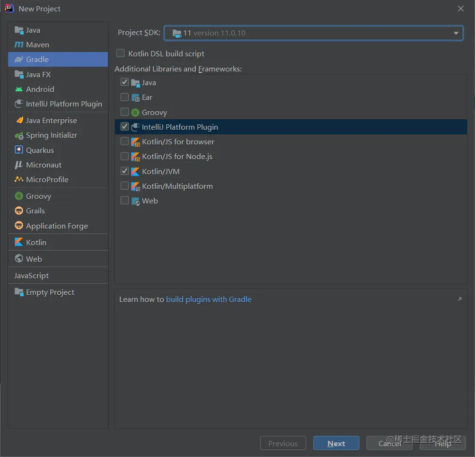Screen dimensions: 475x457
Task: Click the 'Kotlin/Multiplatform' framework label
Action: [177, 186]
